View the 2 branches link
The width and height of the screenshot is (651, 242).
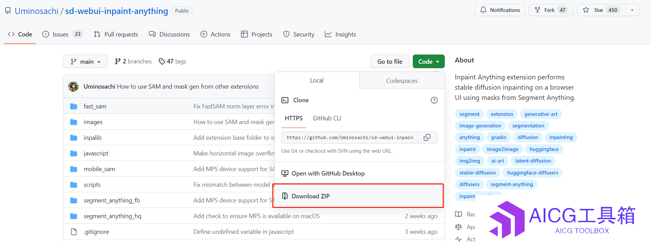tap(133, 61)
